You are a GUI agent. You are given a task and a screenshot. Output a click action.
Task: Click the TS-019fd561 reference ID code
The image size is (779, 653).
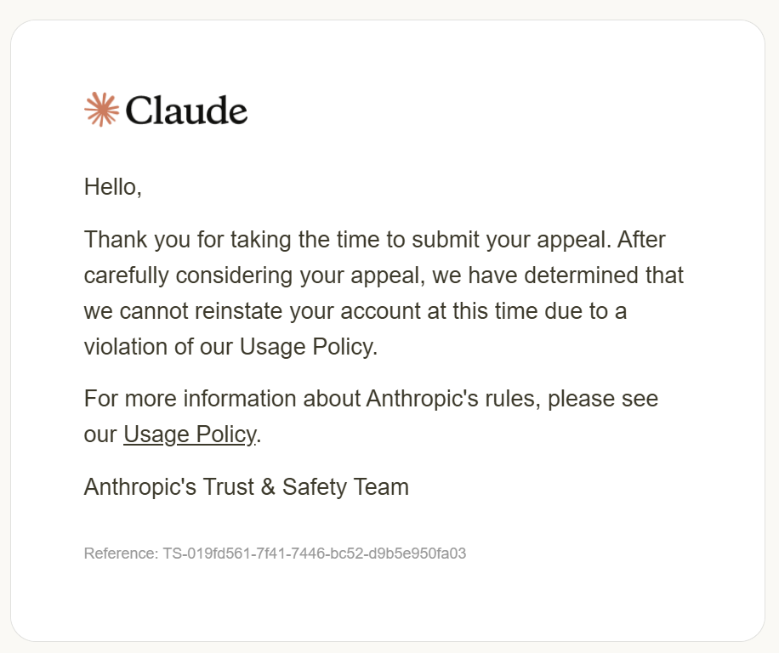(315, 554)
